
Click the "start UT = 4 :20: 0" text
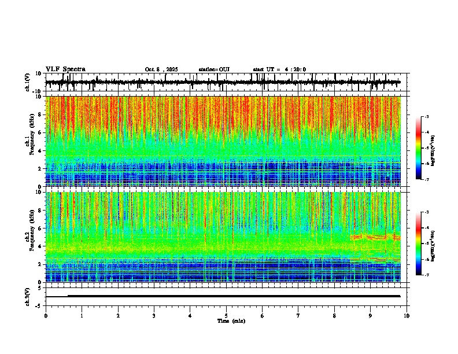coord(279,69)
